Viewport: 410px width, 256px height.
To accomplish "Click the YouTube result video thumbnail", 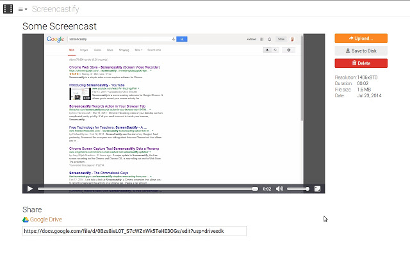I will click(80, 94).
